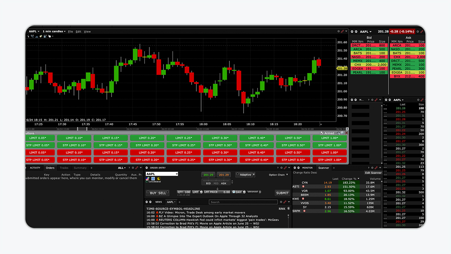451x254 pixels.
Task: Switch to the Summary tab
Action: click(80, 168)
